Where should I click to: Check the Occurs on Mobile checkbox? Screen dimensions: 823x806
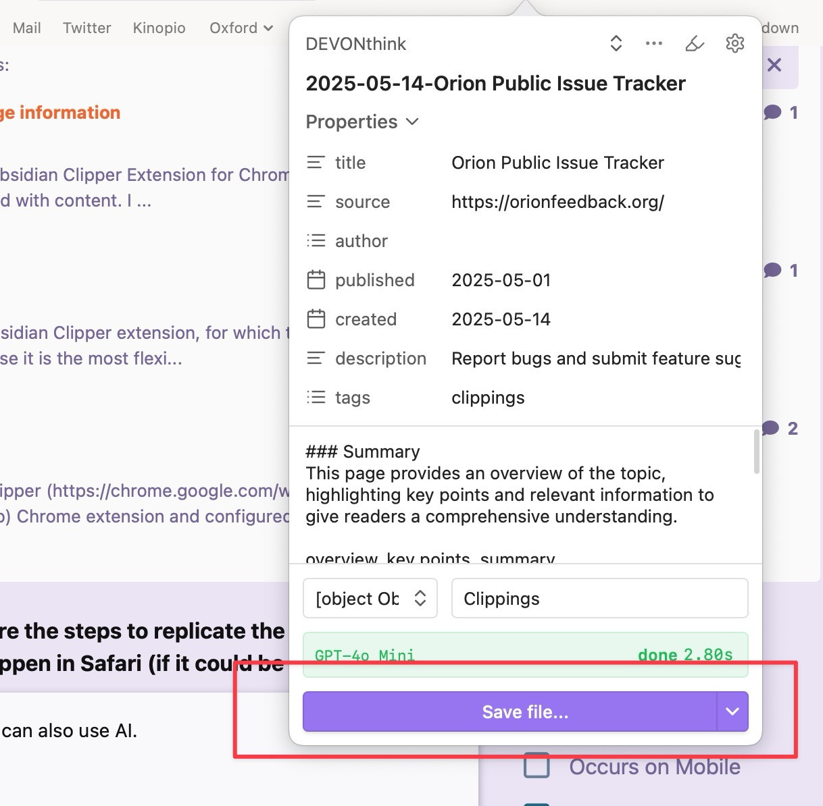click(537, 766)
